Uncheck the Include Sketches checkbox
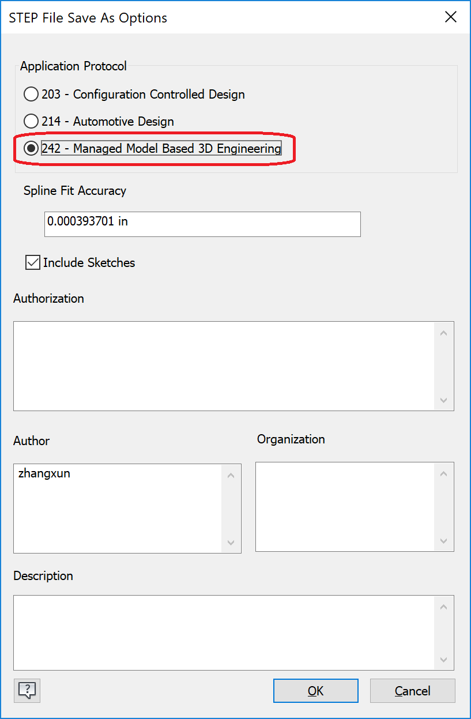 (x=32, y=263)
